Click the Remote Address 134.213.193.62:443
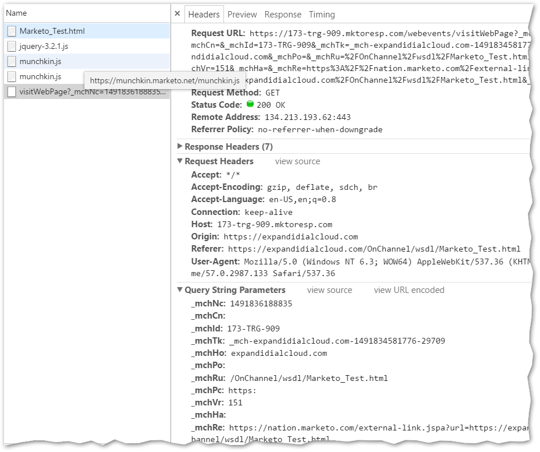Image resolution: width=540 pixels, height=452 pixels. click(x=308, y=117)
